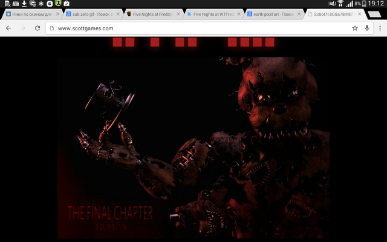Switch to the 'Ники по скинам для' tab
The image size is (387, 242).
pos(31,15)
